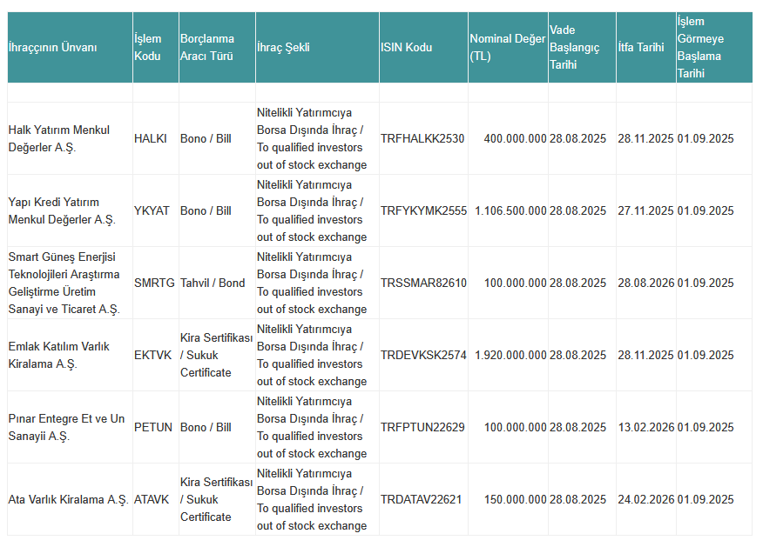Click the SMRTG trading code
Viewport: 763px width, 547px height.
154,284
